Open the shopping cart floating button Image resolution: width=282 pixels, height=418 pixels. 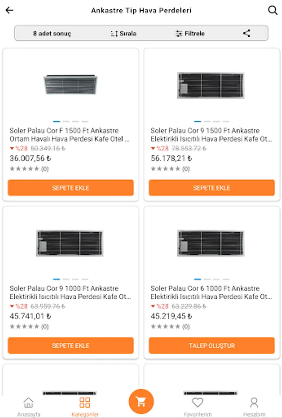pyautogui.click(x=141, y=401)
